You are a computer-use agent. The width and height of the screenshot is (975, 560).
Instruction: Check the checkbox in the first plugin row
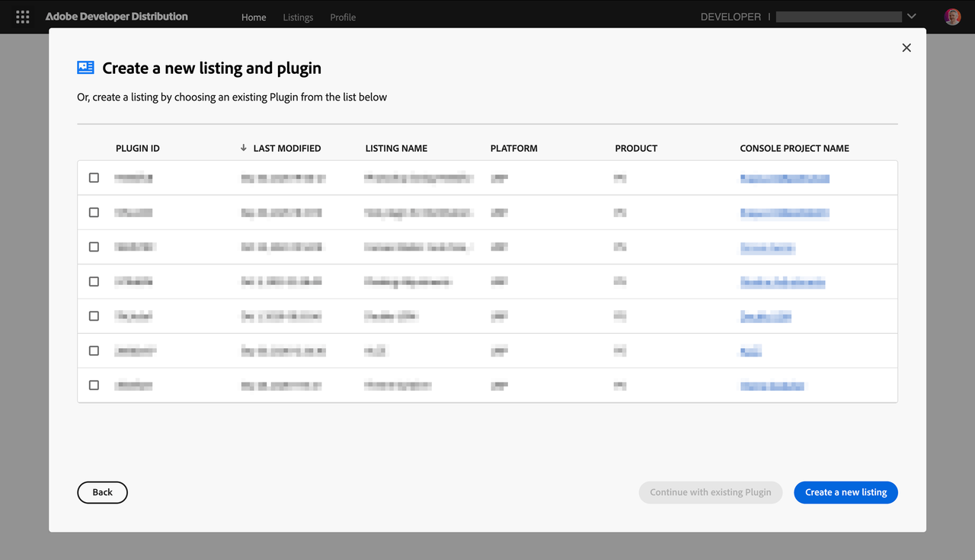(x=94, y=178)
